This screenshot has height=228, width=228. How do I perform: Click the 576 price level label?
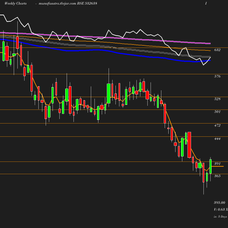(217, 76)
